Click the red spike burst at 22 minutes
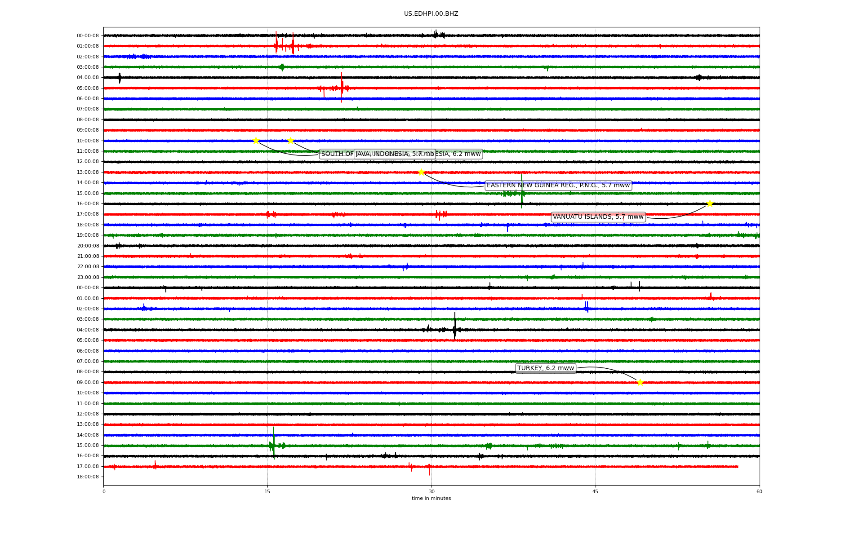863x539 pixels. tap(342, 87)
